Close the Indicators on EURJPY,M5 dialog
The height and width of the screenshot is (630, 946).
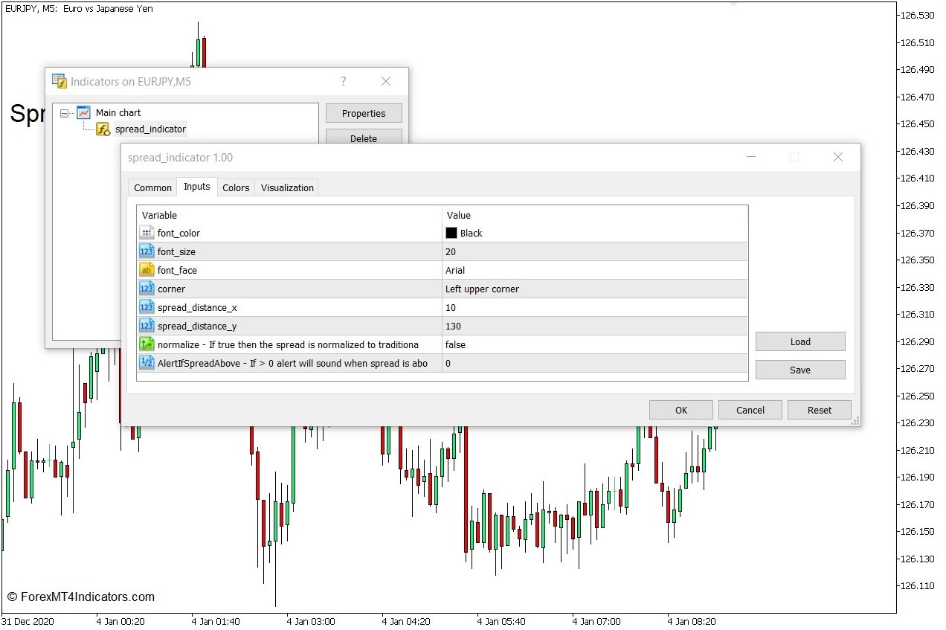pos(386,81)
